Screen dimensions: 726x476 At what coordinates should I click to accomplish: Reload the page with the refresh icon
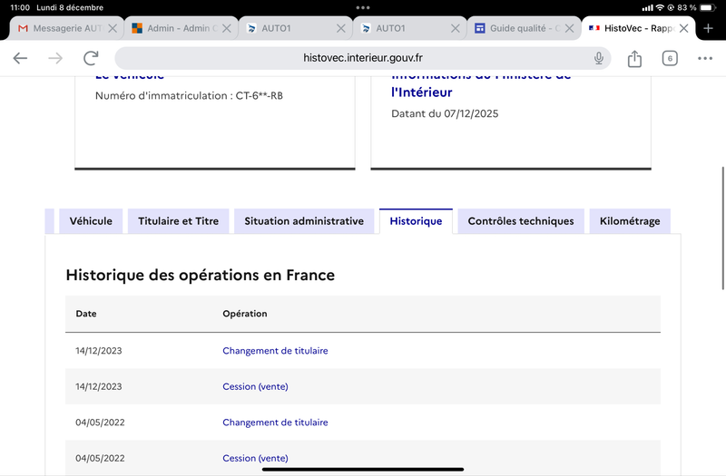click(91, 58)
